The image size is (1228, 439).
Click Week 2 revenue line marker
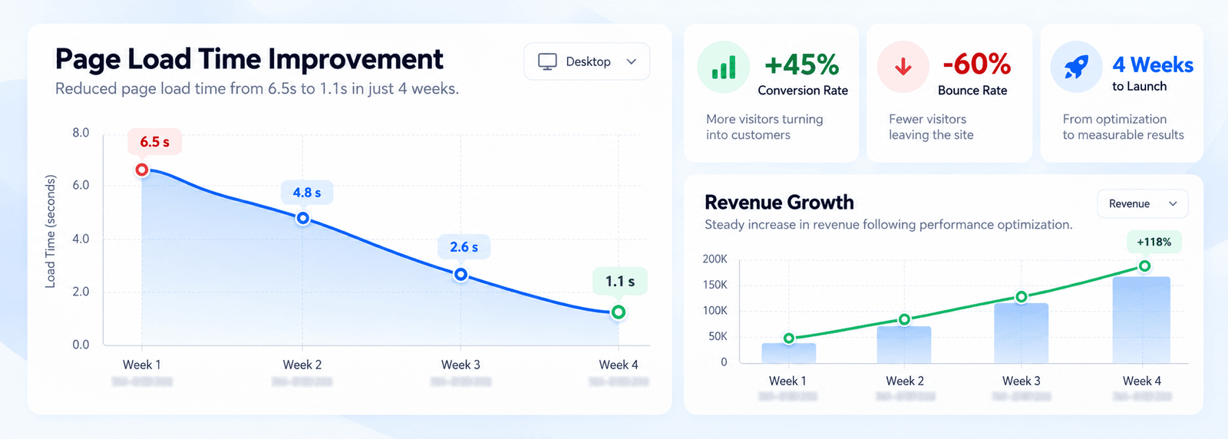904,319
